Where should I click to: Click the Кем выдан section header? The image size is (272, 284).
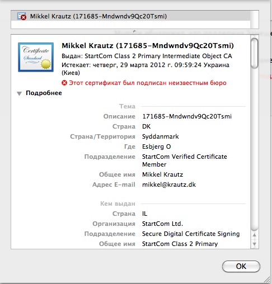pyautogui.click(x=118, y=203)
